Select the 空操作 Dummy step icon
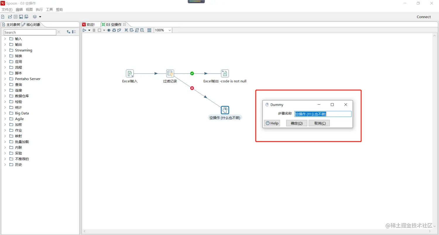This screenshot has width=439, height=235. click(225, 110)
